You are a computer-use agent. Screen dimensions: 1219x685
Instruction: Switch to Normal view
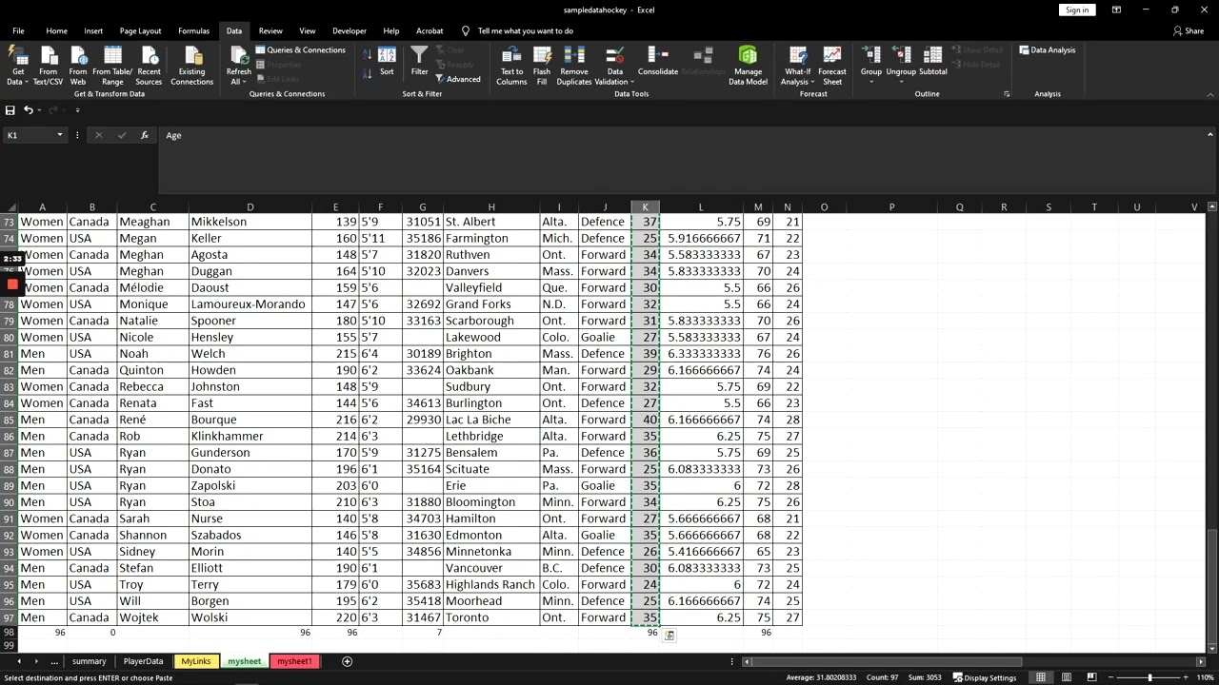coord(1041,677)
